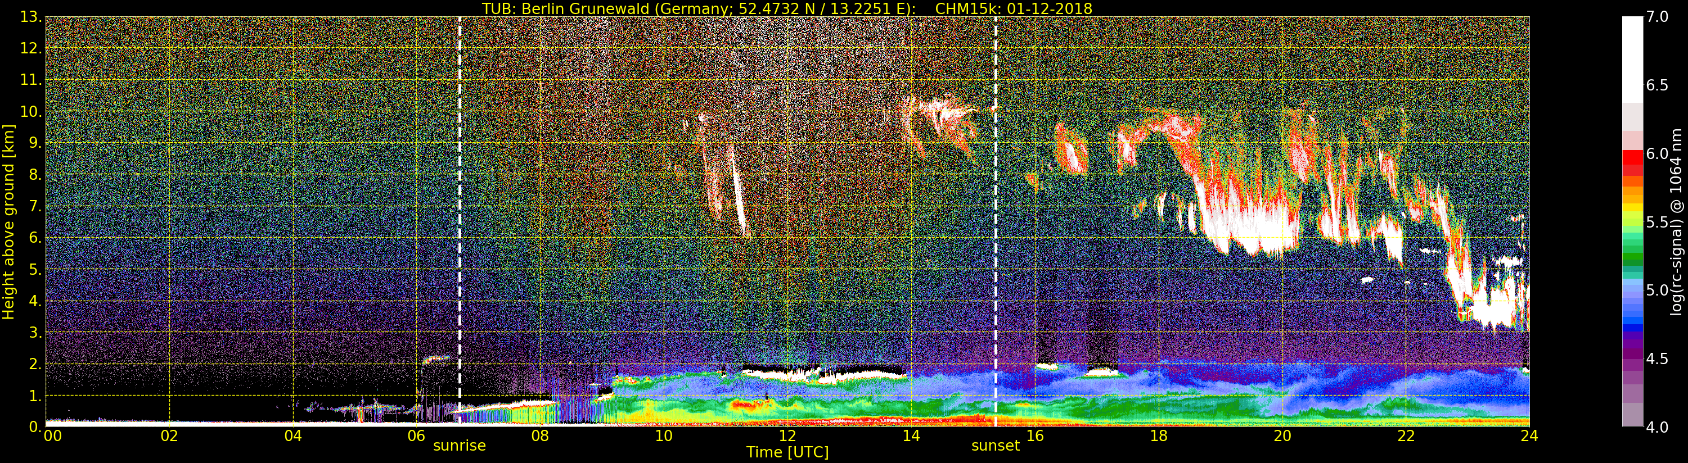Select the 'CHM15k: 01-12-2018' text in the title
Viewport: 1688px width, 463px height.
pyautogui.click(x=1014, y=8)
